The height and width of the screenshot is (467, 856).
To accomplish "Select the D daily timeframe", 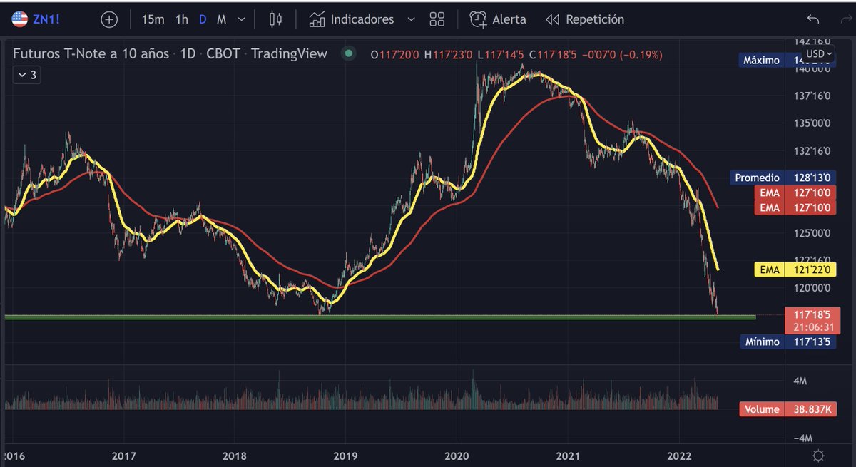I will [x=203, y=19].
